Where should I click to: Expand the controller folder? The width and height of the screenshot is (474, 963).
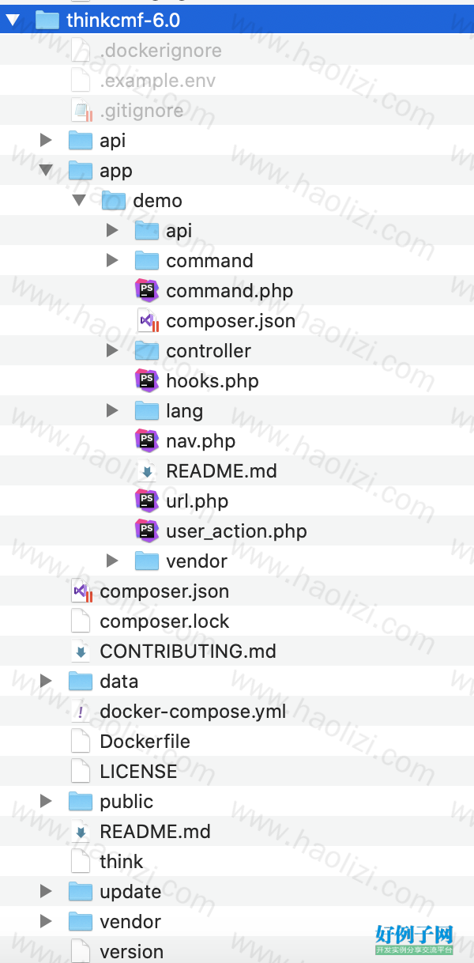coord(112,351)
